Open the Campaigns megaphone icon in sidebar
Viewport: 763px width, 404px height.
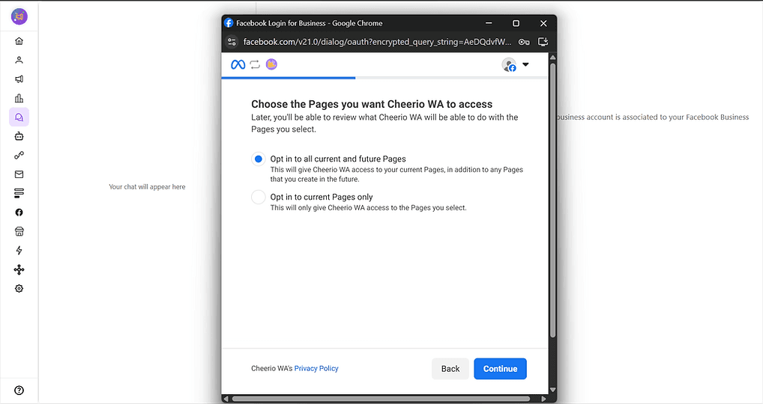tap(19, 79)
